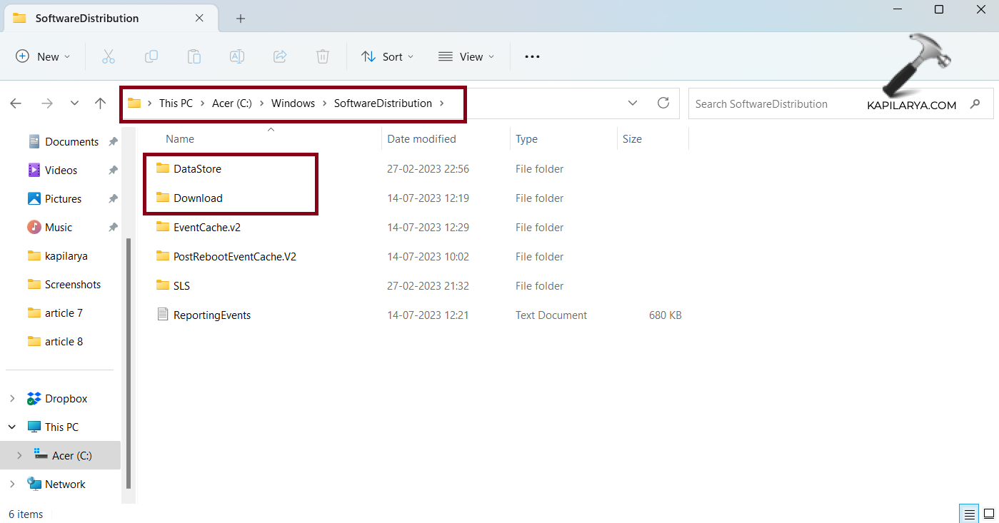Open the Sort dropdown menu
Image resolution: width=999 pixels, height=523 pixels.
[x=388, y=56]
